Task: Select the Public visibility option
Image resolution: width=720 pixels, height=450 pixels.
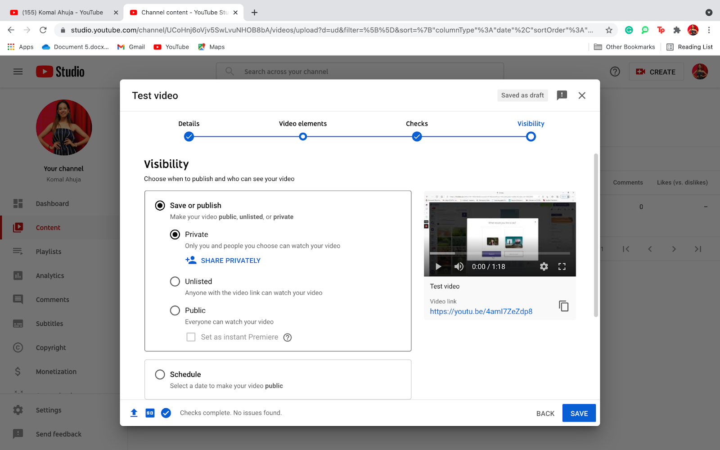Action: 175,310
